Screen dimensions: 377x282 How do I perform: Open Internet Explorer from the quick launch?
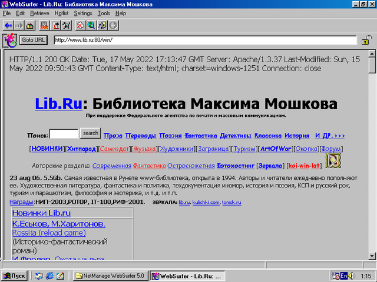point(50,276)
